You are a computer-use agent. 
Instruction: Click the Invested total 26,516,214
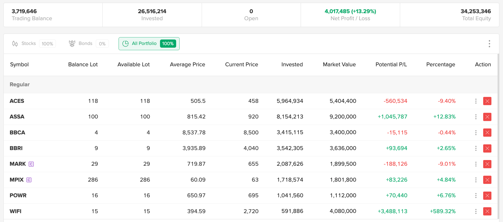click(x=152, y=11)
